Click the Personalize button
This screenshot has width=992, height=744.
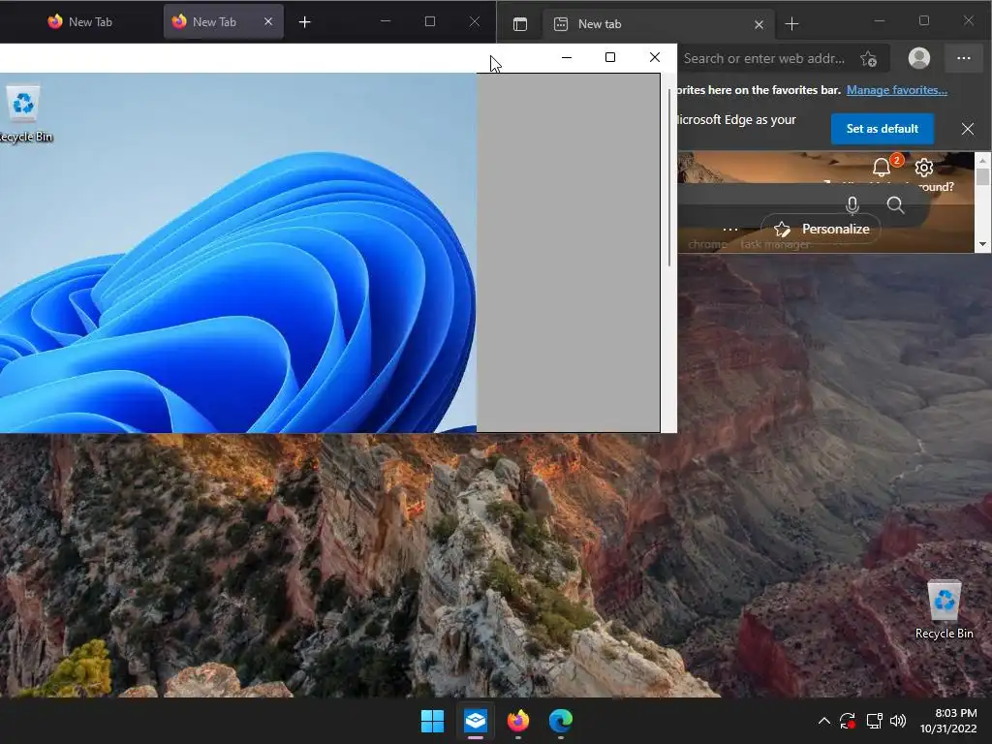tap(821, 229)
